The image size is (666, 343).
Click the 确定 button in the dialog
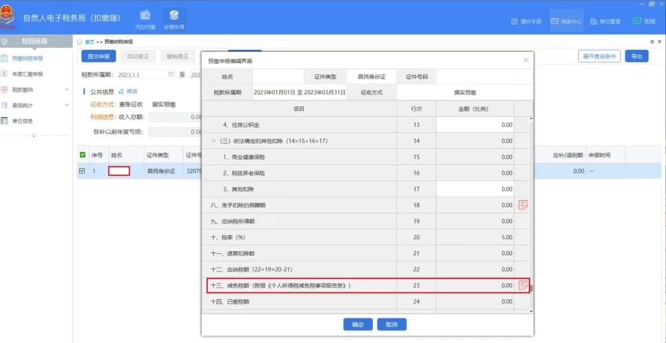[358, 324]
